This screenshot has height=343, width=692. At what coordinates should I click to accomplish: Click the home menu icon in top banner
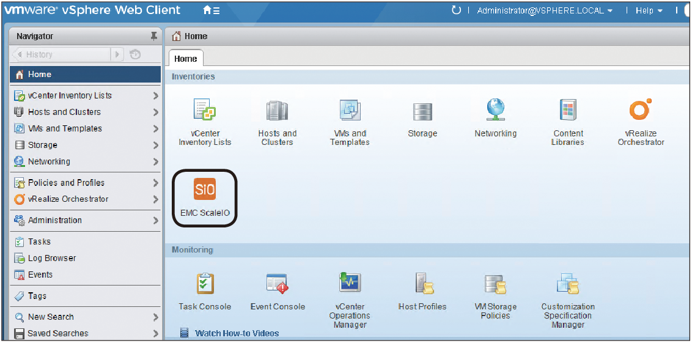tap(211, 10)
